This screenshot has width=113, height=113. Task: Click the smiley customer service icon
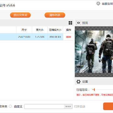coord(98,4)
